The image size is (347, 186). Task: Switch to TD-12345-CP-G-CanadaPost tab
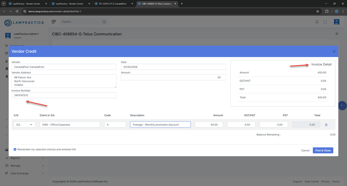point(113,3)
